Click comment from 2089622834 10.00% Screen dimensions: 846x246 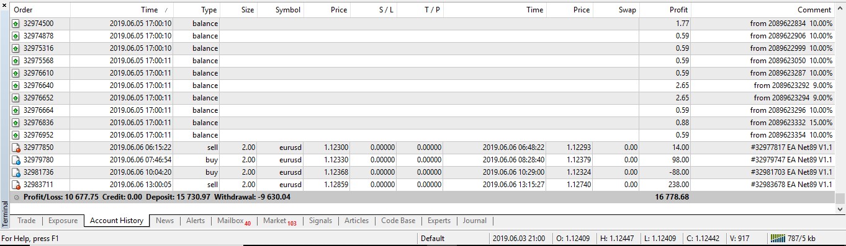coord(791,24)
